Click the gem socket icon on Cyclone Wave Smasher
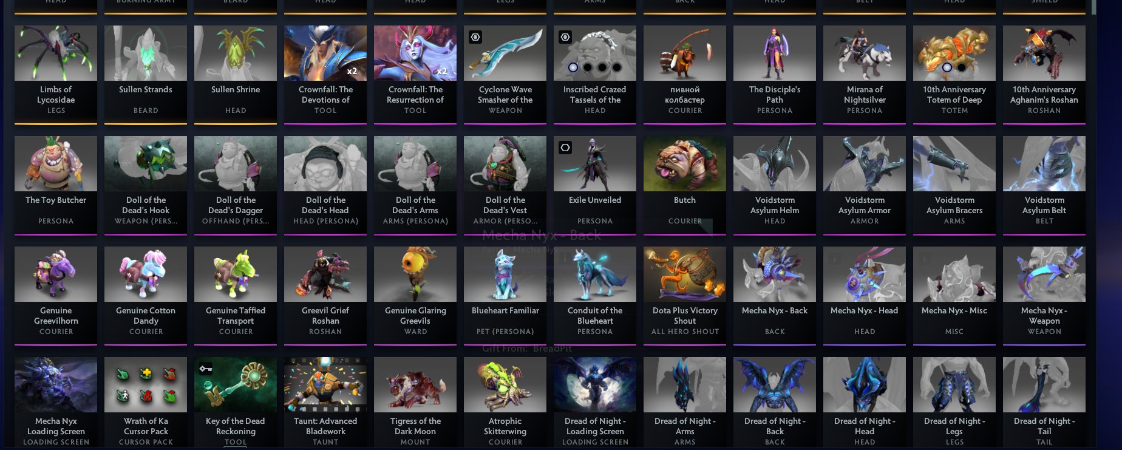This screenshot has width=1122, height=450. tap(475, 37)
